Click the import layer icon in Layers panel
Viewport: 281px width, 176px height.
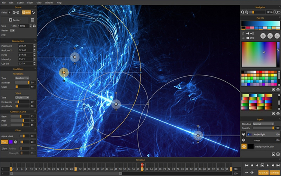(x=274, y=154)
